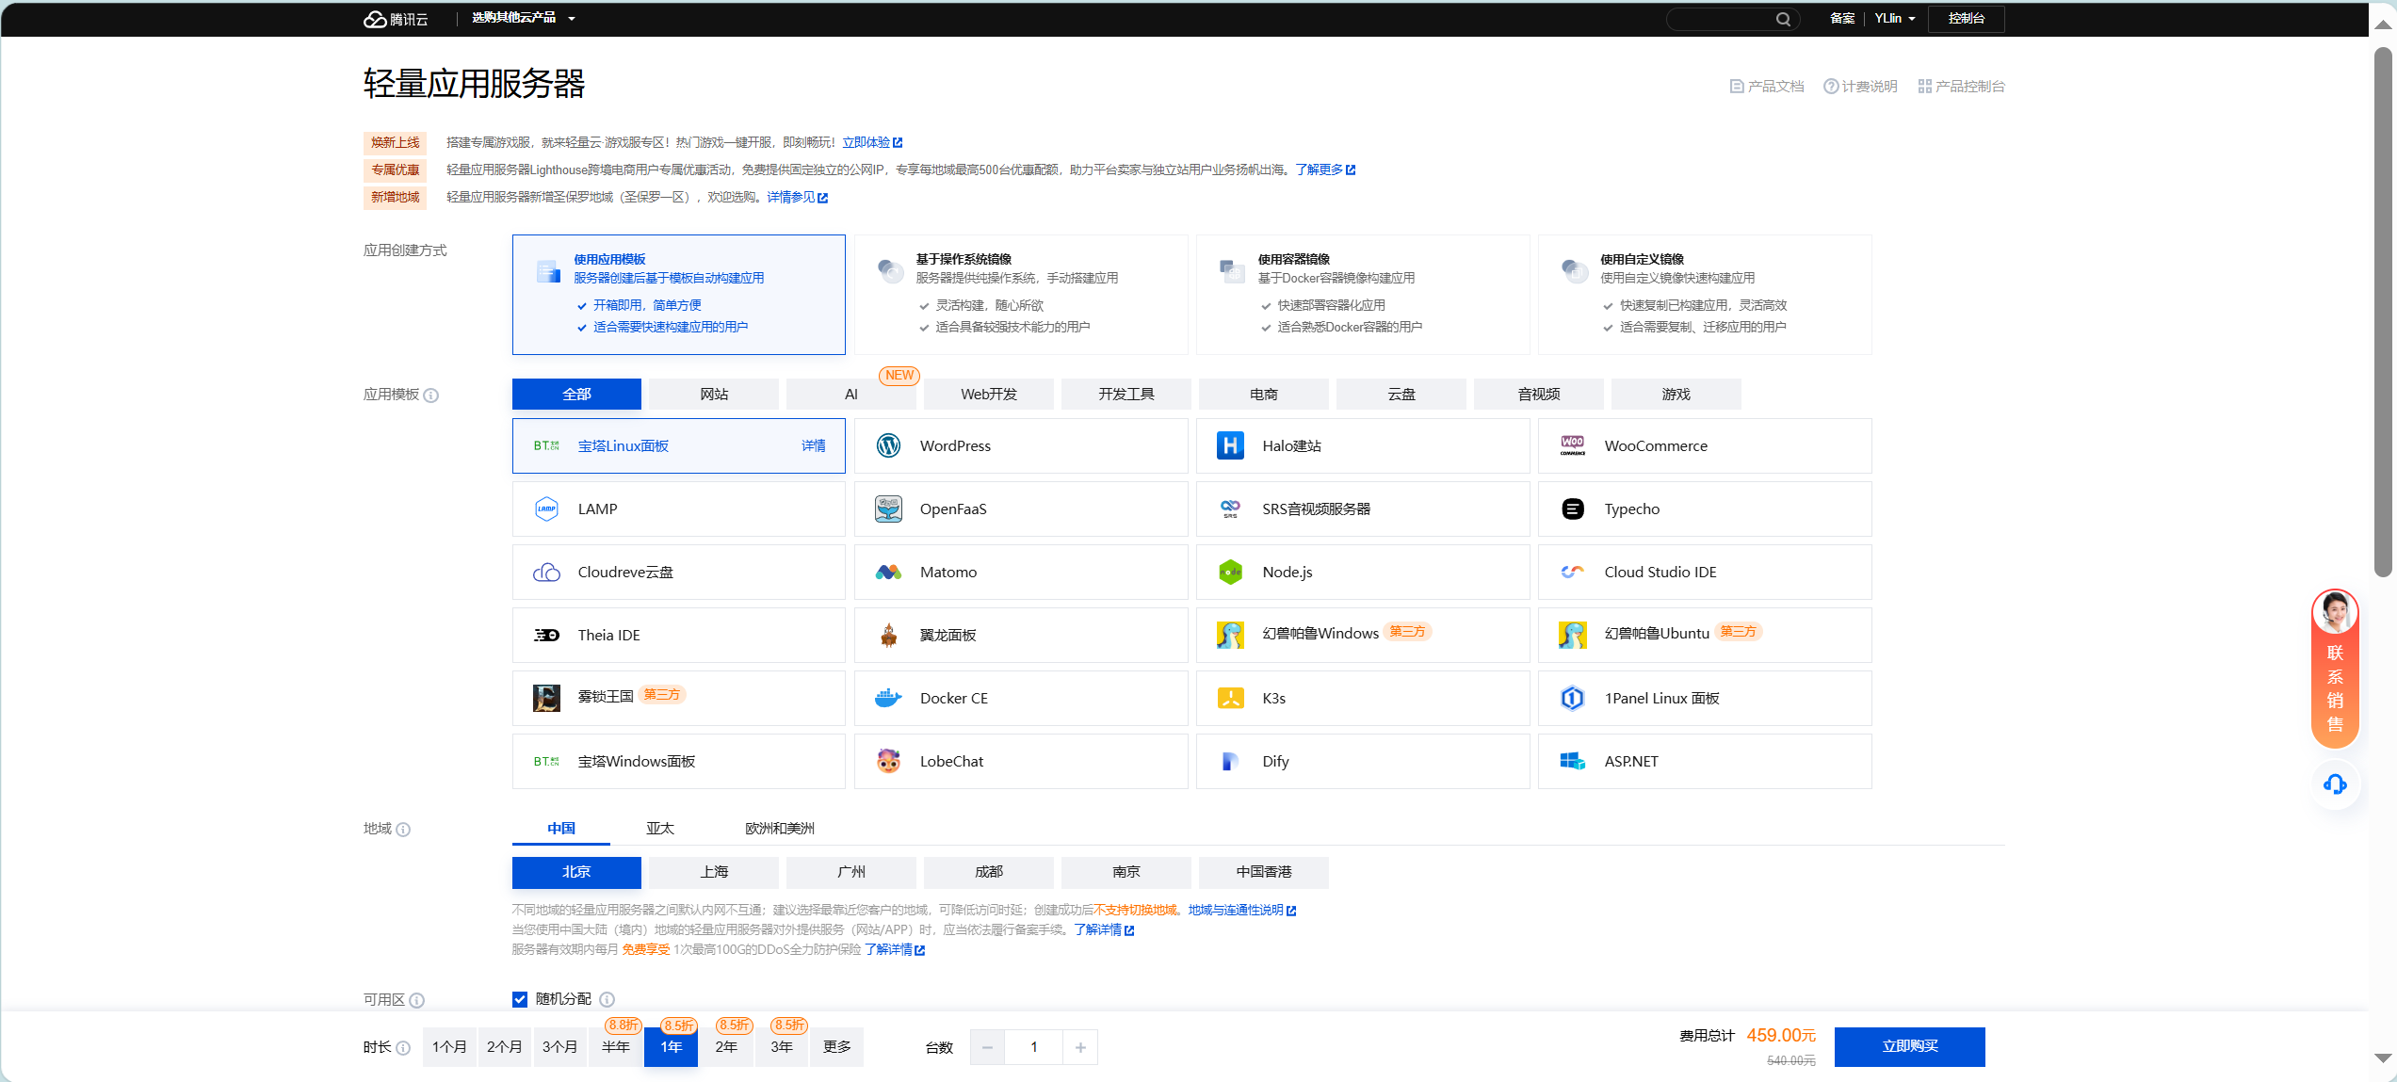Switch to 游戏 template tab
Viewport: 2397px width, 1082px height.
1676,395
